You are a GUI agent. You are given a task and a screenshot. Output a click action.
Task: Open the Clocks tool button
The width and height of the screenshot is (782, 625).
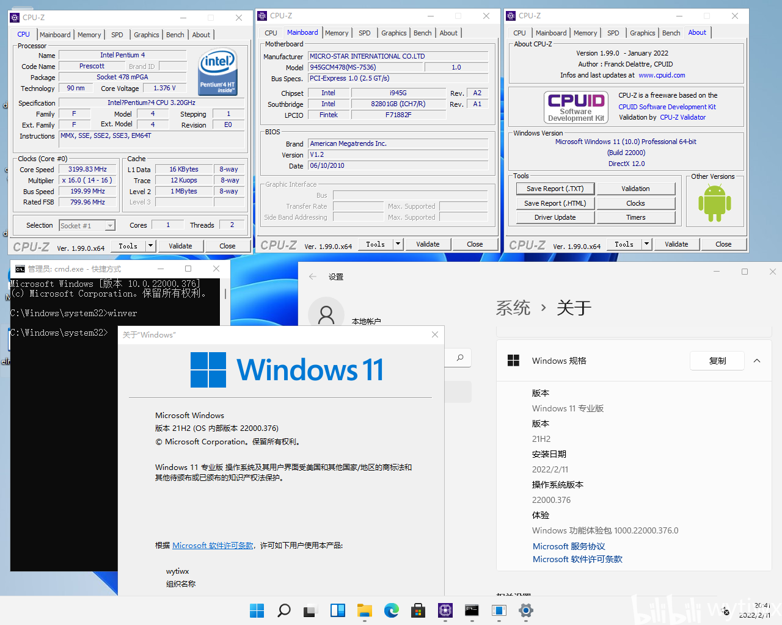point(636,203)
